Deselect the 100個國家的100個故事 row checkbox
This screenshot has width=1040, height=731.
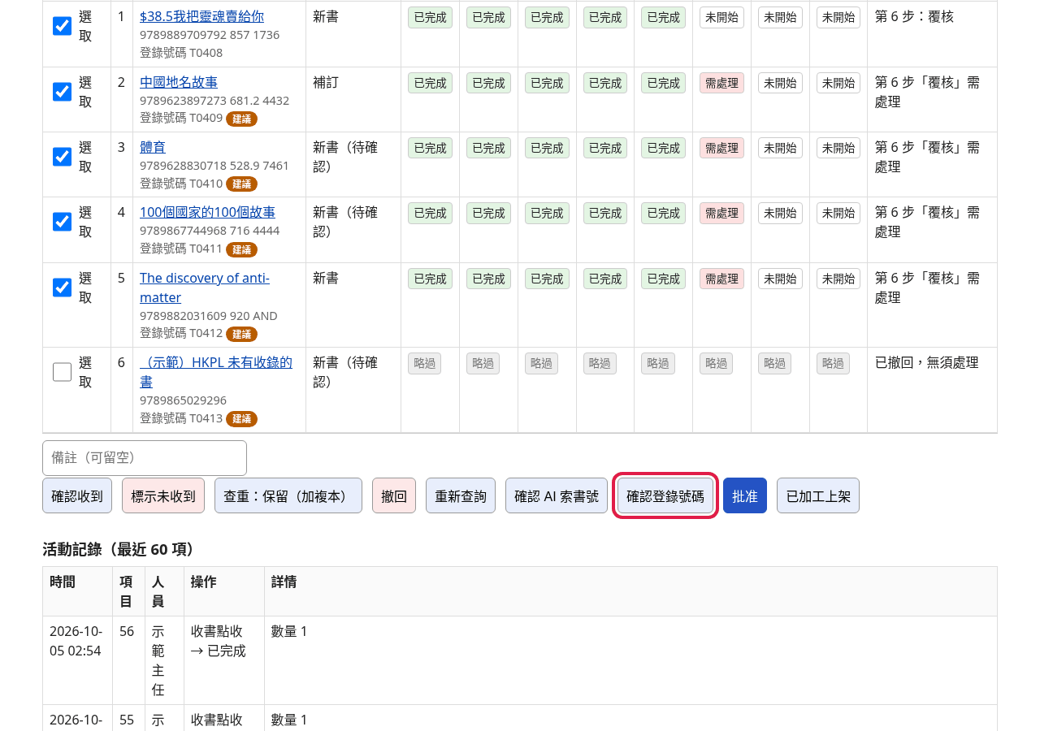[x=62, y=222]
